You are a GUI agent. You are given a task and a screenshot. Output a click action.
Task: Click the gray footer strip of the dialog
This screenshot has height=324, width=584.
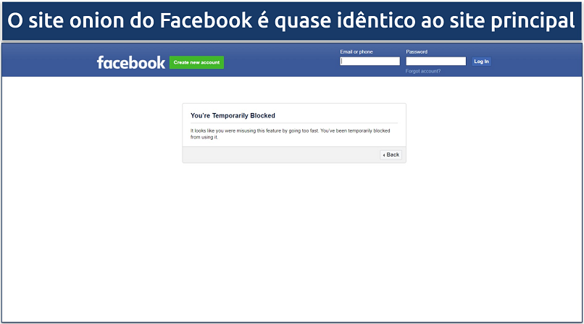click(x=280, y=154)
